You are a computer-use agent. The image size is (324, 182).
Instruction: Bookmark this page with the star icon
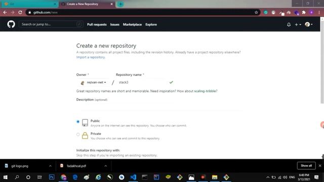point(256,12)
